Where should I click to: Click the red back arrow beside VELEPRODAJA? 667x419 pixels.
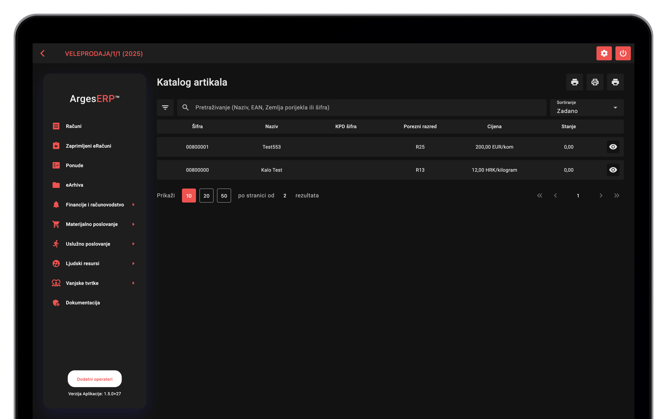coord(43,53)
